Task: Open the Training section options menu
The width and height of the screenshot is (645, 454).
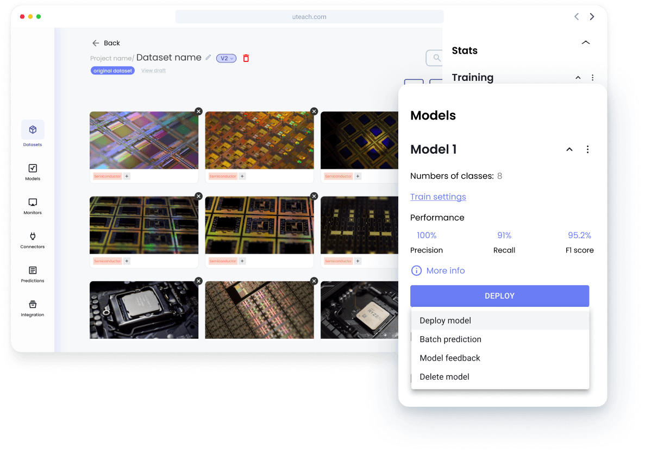Action: click(x=592, y=77)
